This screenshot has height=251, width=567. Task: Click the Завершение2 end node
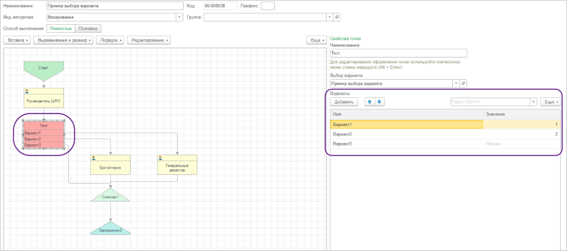(110, 229)
